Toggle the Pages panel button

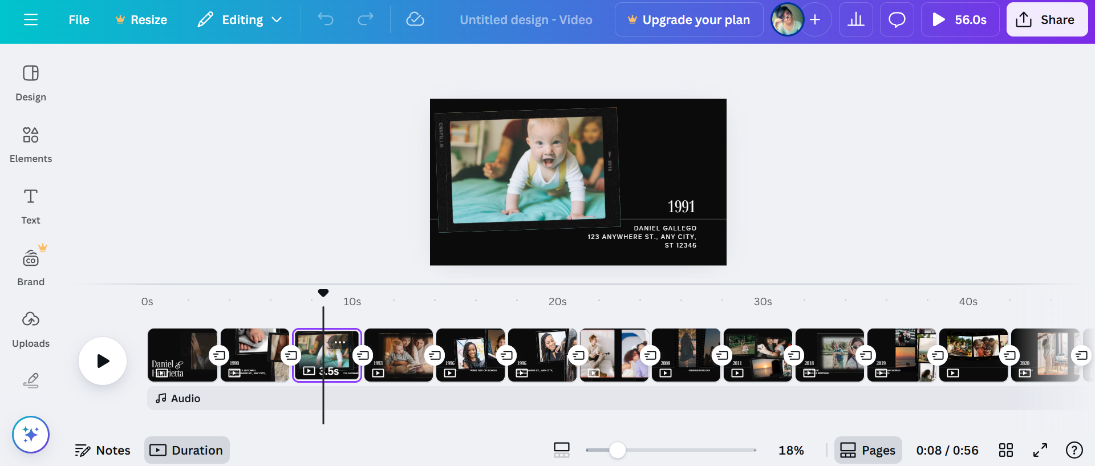click(868, 451)
